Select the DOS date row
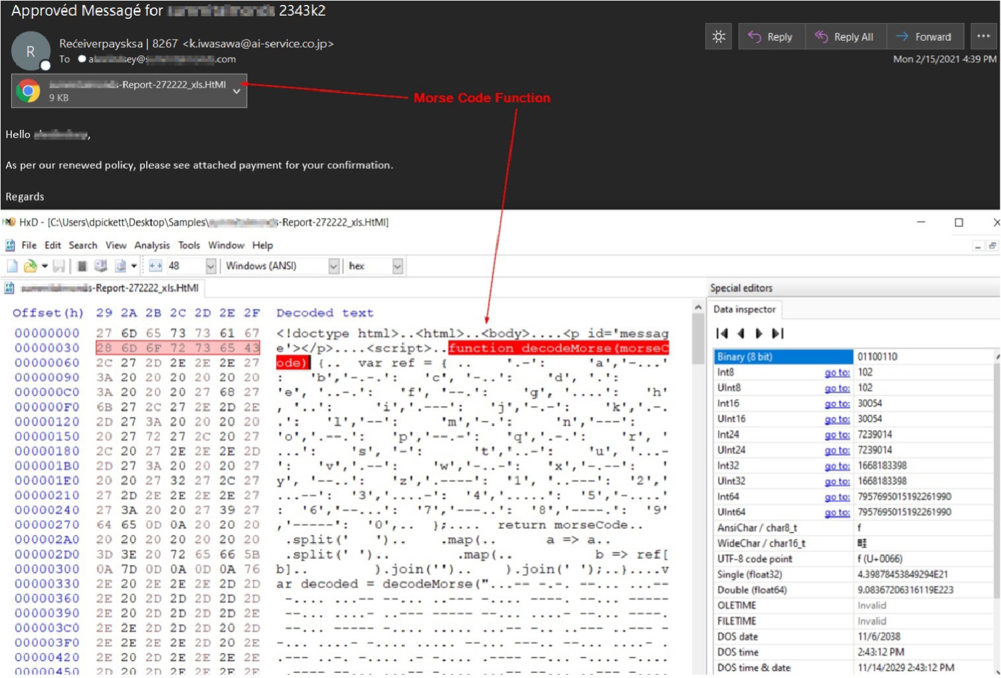 854,637
